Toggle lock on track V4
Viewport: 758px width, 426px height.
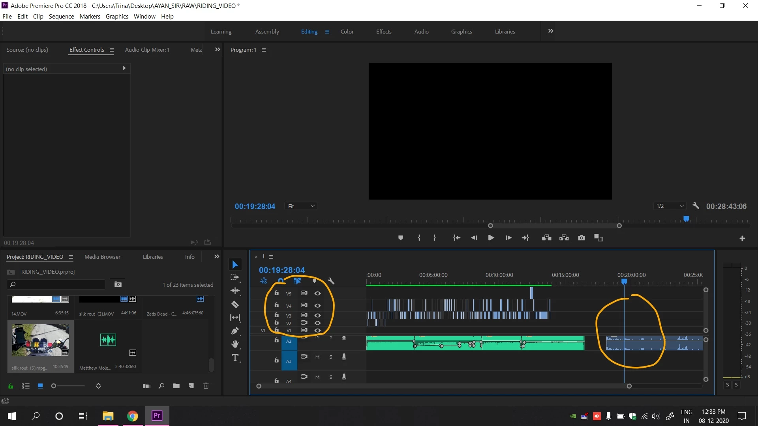(277, 305)
